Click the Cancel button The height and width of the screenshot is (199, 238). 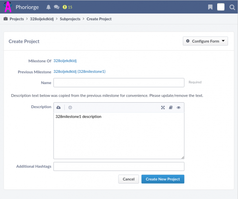pyautogui.click(x=129, y=179)
